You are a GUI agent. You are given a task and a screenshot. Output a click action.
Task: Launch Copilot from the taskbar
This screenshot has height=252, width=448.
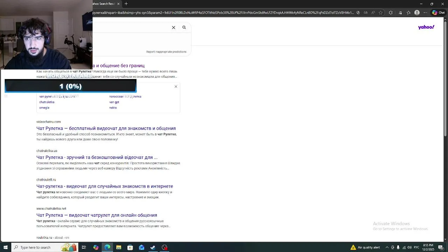coord(96,247)
